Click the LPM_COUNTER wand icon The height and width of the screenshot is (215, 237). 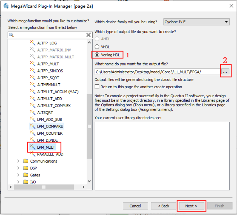(33, 133)
